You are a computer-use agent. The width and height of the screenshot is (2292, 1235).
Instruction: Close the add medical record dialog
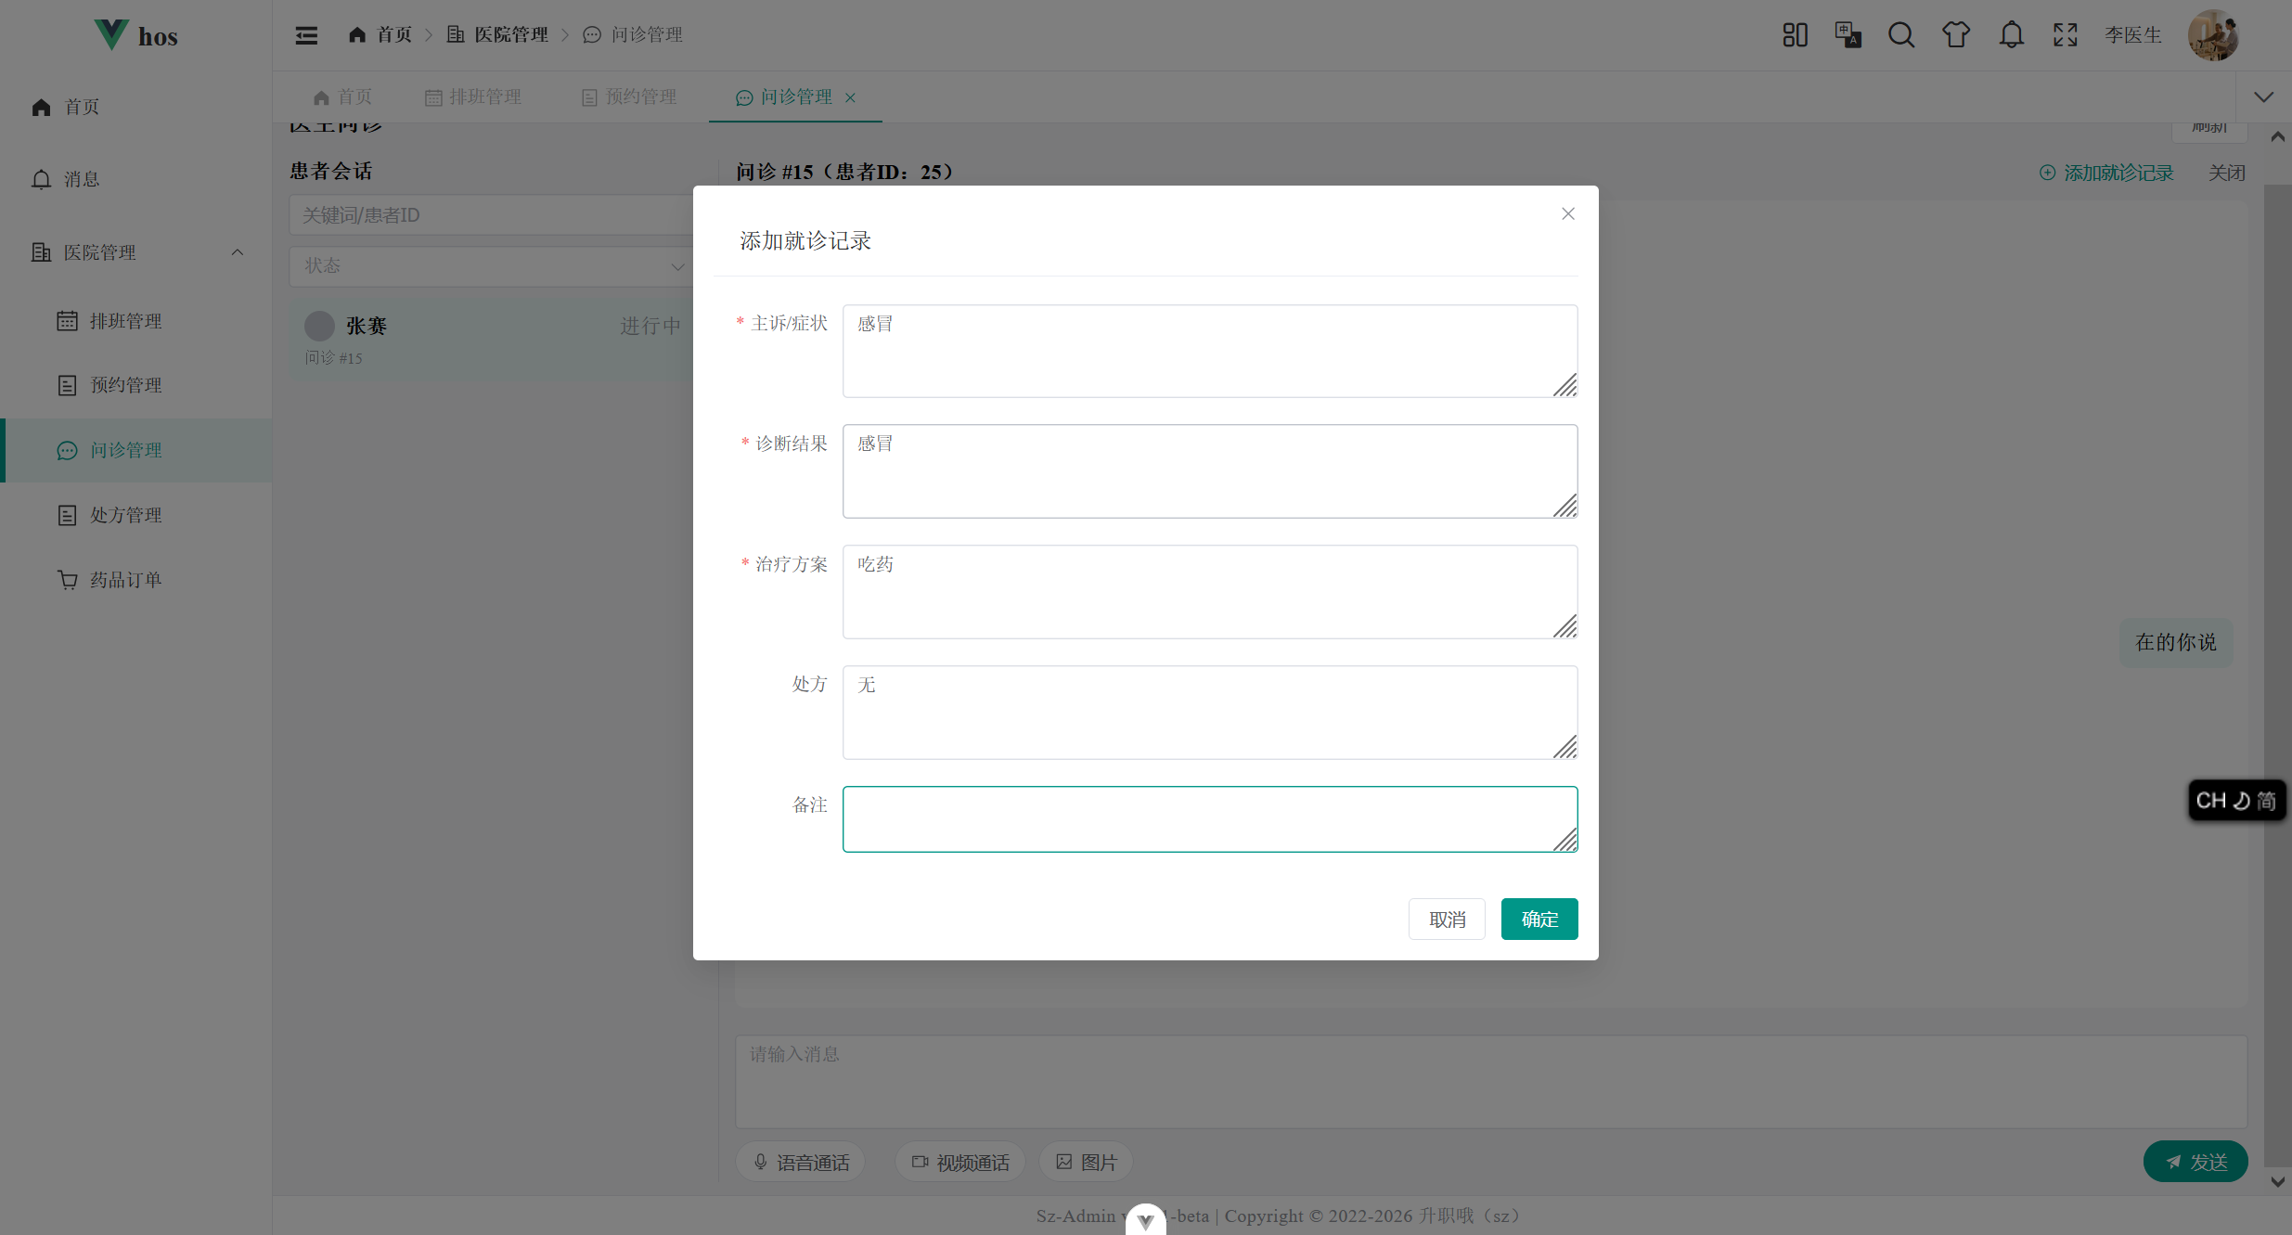coord(1567,214)
